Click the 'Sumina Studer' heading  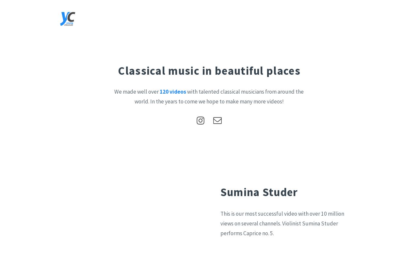pos(259,192)
